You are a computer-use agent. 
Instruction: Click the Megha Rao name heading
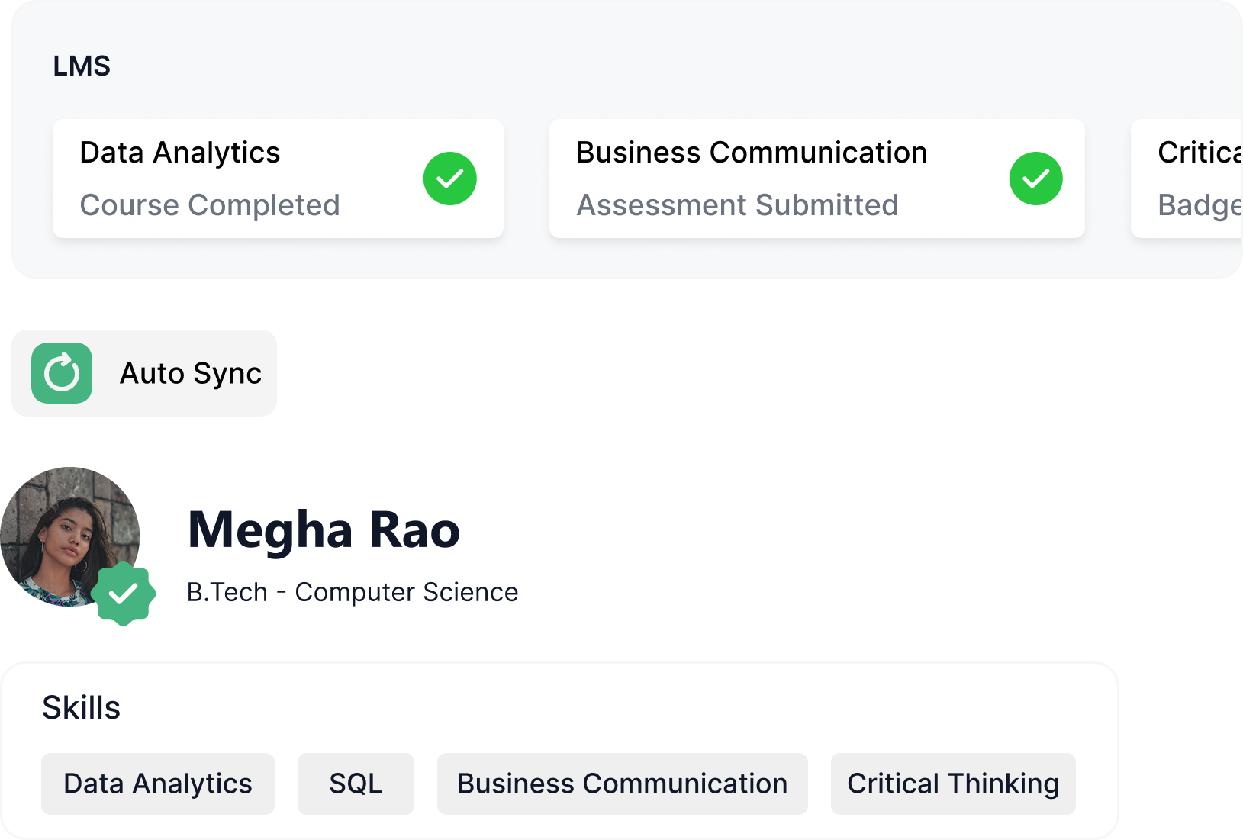324,529
